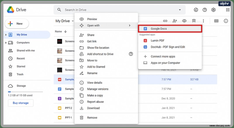Open with DocHub - PDF Sign and Edit

[170, 47]
